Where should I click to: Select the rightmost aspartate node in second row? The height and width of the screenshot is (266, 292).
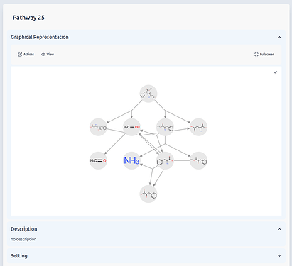(199, 127)
